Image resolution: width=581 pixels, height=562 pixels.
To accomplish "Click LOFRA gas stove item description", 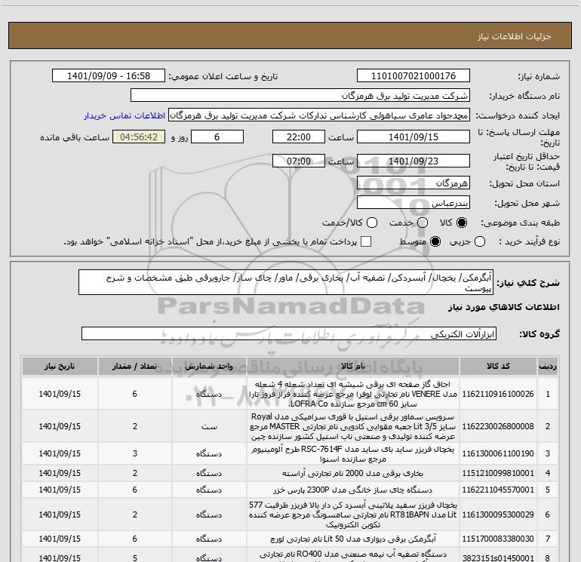I will 353,394.
